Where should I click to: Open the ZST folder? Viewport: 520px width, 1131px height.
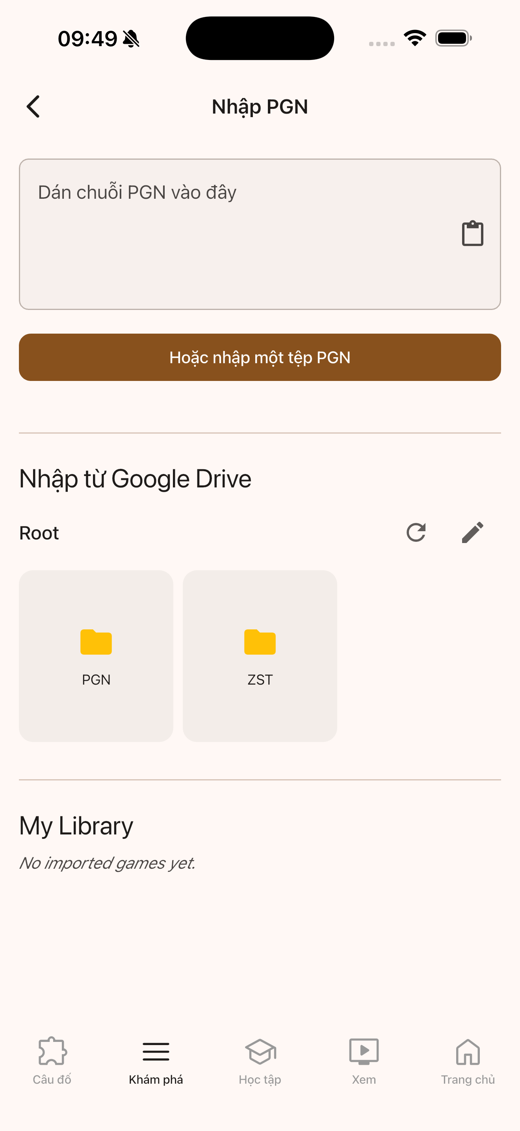(260, 656)
